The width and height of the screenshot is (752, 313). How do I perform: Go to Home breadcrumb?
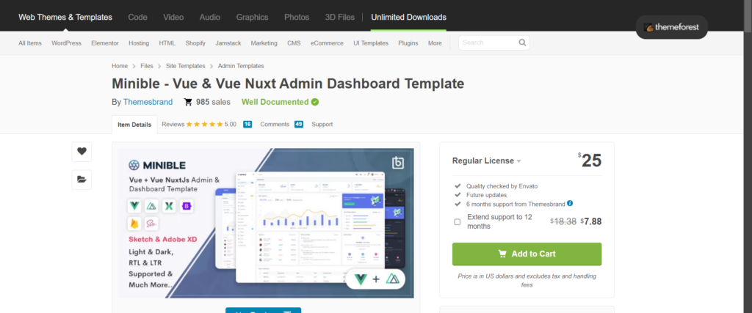coord(120,66)
